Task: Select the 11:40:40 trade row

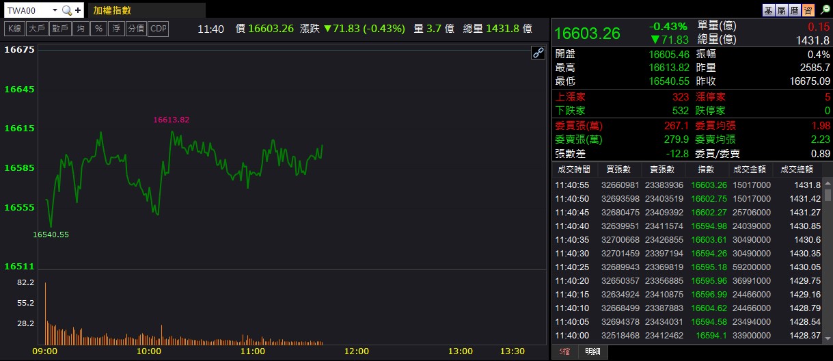Action: coord(687,226)
